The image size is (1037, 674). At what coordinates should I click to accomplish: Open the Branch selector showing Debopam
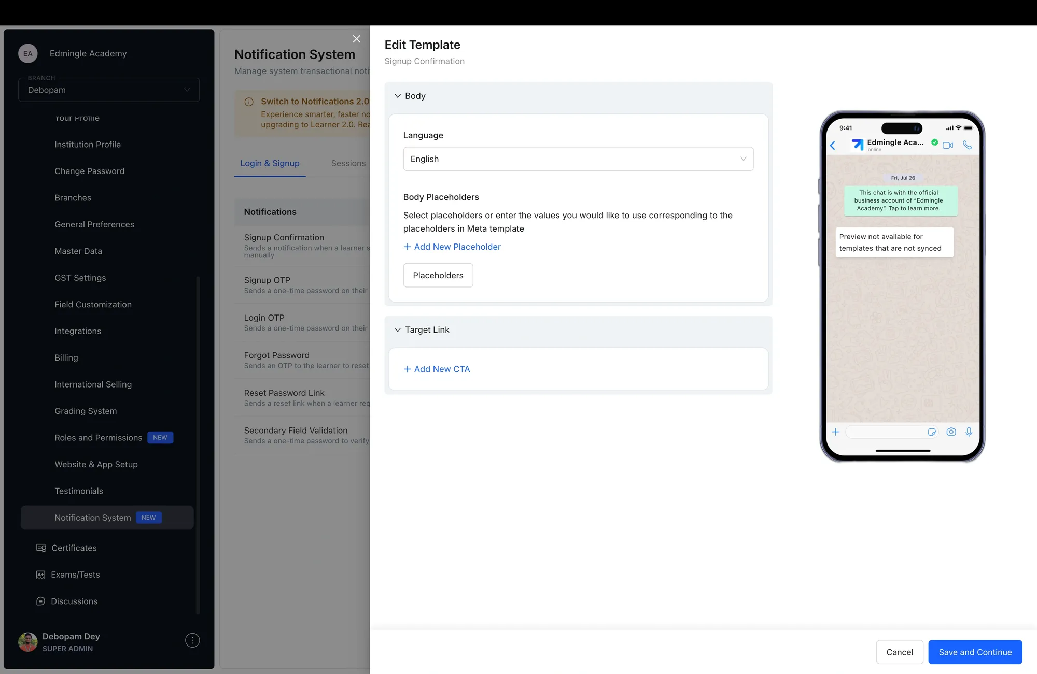point(109,90)
